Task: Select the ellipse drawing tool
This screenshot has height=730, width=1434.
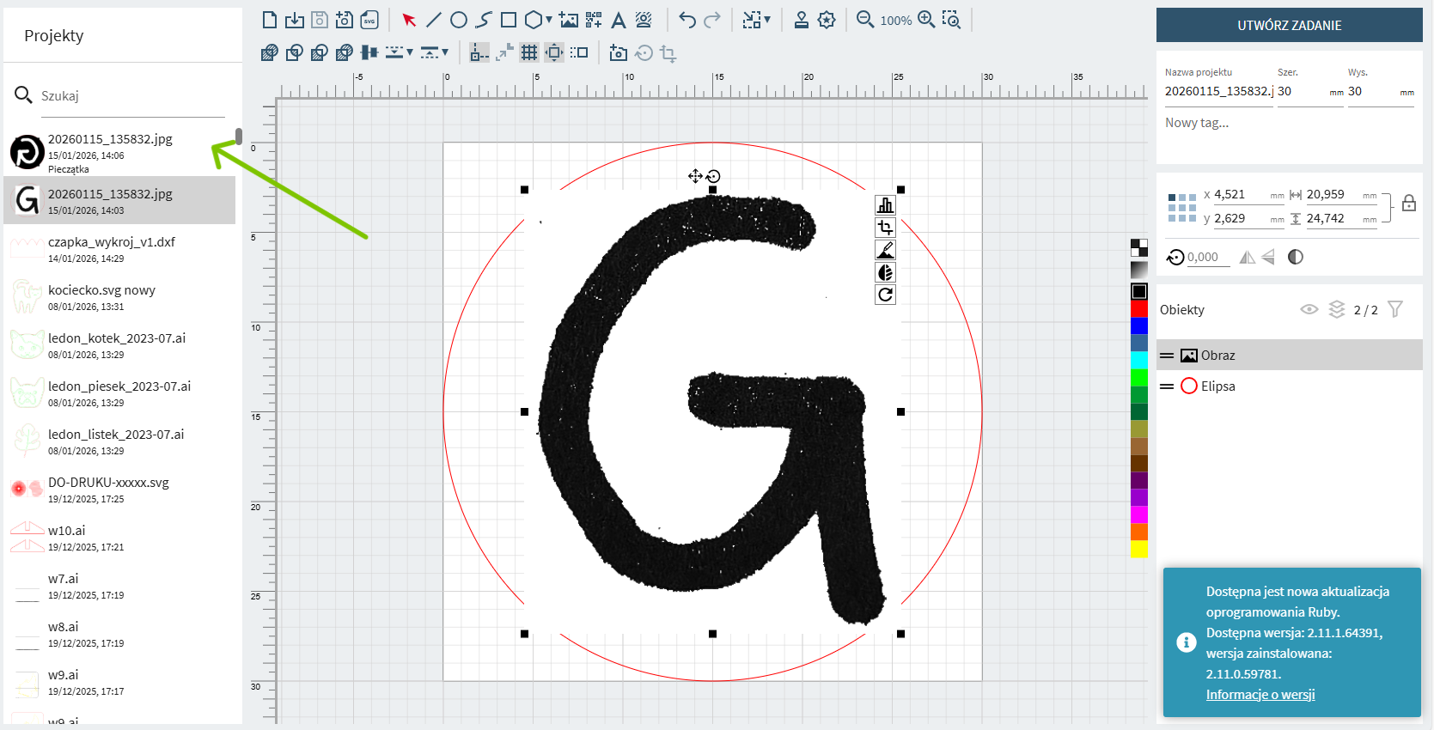Action: (459, 20)
